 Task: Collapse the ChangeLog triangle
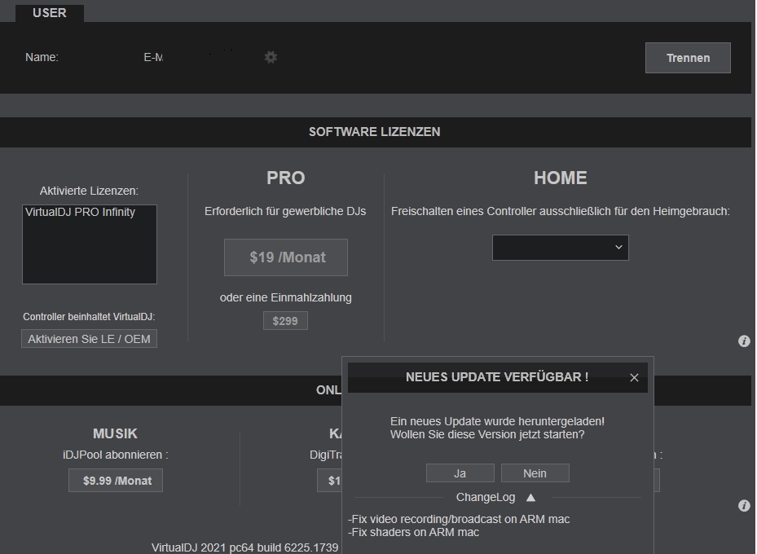tap(530, 497)
